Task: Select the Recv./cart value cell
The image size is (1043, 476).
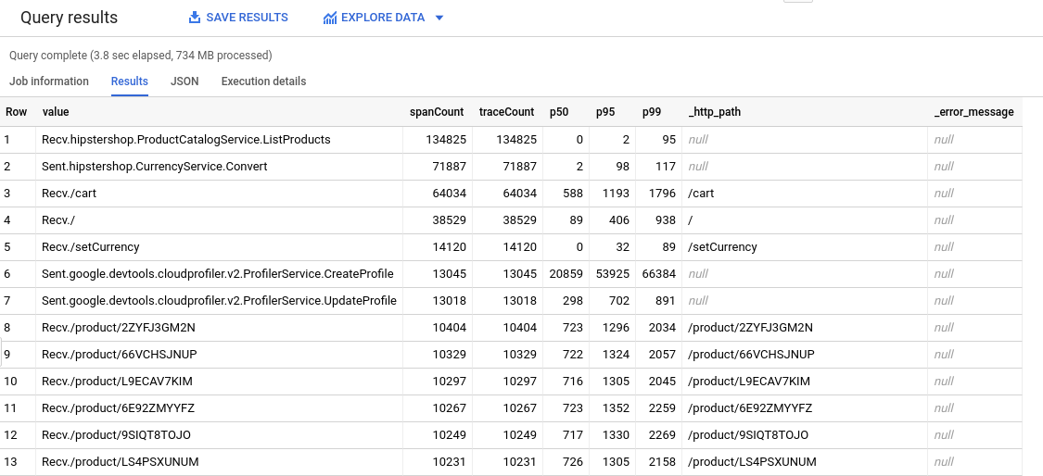Action: [x=70, y=194]
